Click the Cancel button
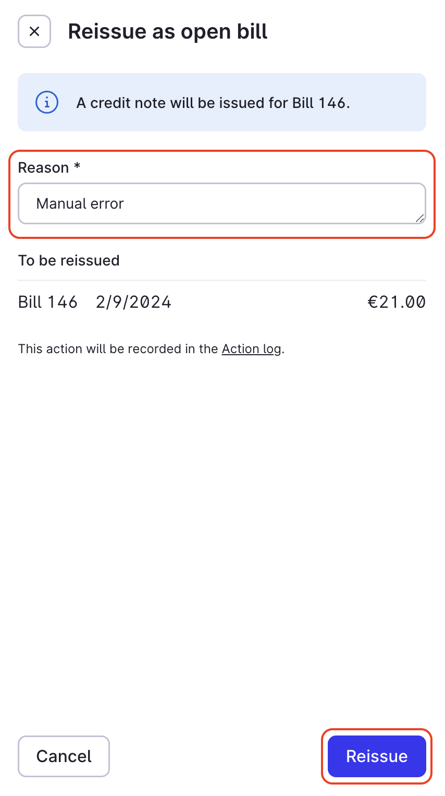Image resolution: width=445 pixels, height=796 pixels. [64, 756]
